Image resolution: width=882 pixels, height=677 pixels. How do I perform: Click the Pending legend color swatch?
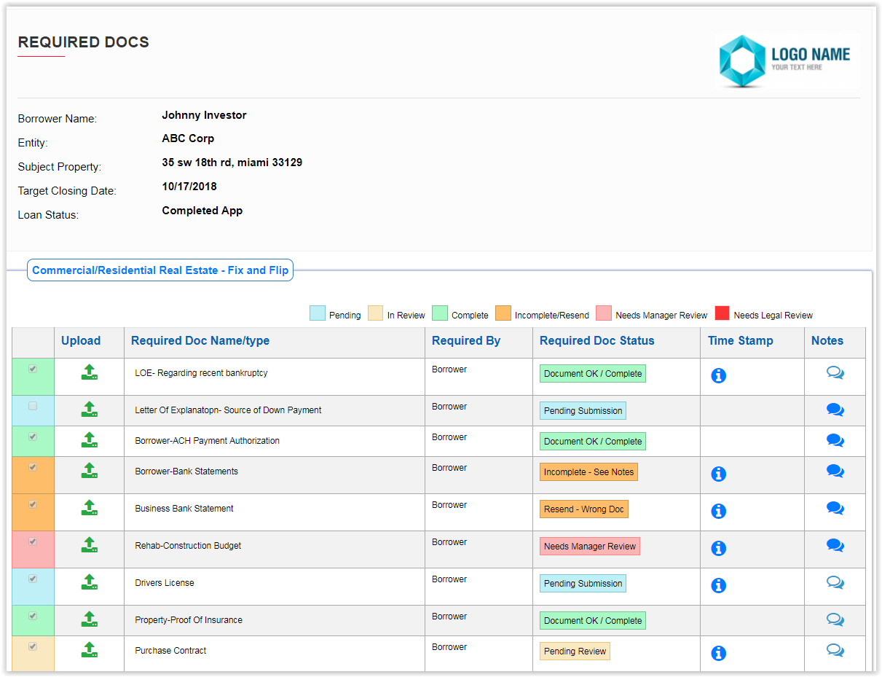[318, 313]
